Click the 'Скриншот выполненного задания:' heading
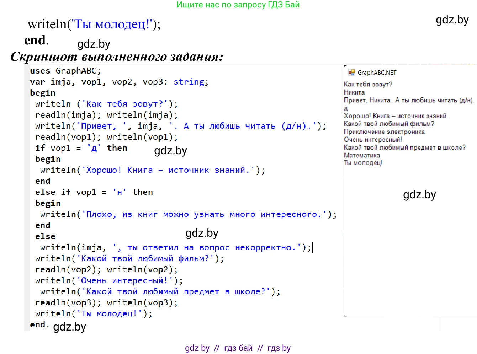Screen dimensions: 477x354 [x=117, y=57]
